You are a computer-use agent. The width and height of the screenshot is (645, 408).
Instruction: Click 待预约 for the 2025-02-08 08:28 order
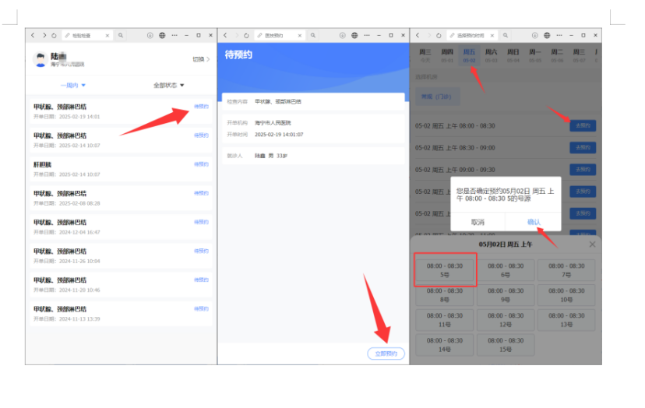(x=201, y=193)
